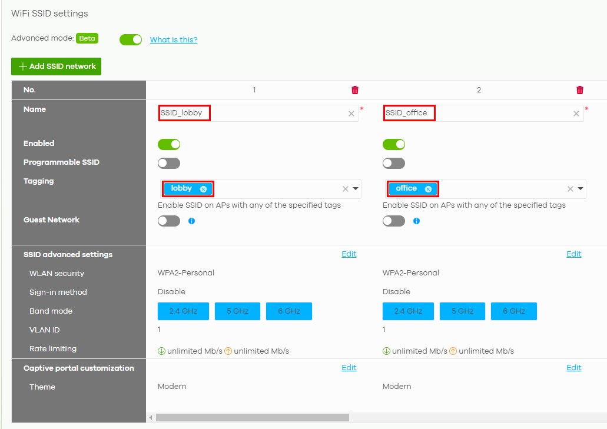Clear all tags in SSID 2 Tagging
Image resolution: width=607 pixels, height=429 pixels.
570,189
